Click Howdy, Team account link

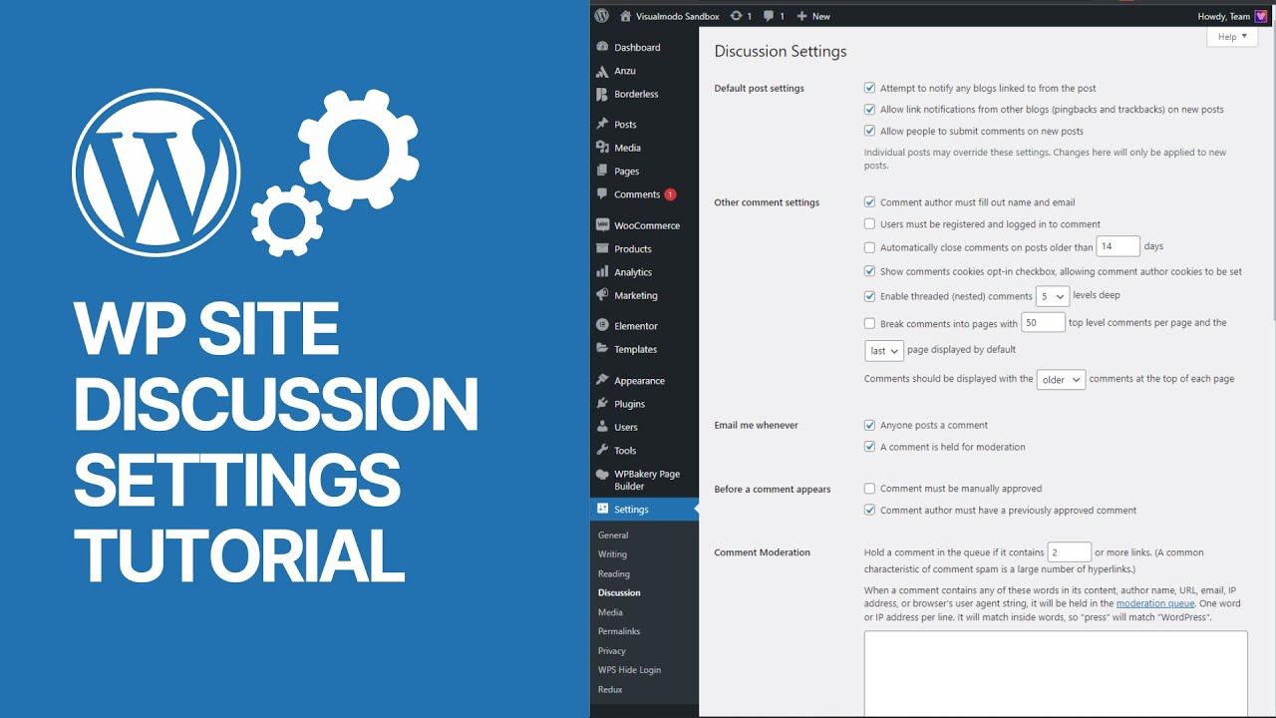click(1224, 16)
